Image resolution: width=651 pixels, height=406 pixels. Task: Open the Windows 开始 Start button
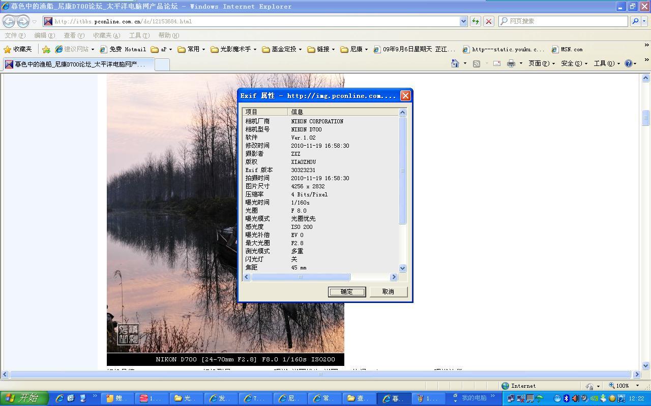[x=24, y=398]
